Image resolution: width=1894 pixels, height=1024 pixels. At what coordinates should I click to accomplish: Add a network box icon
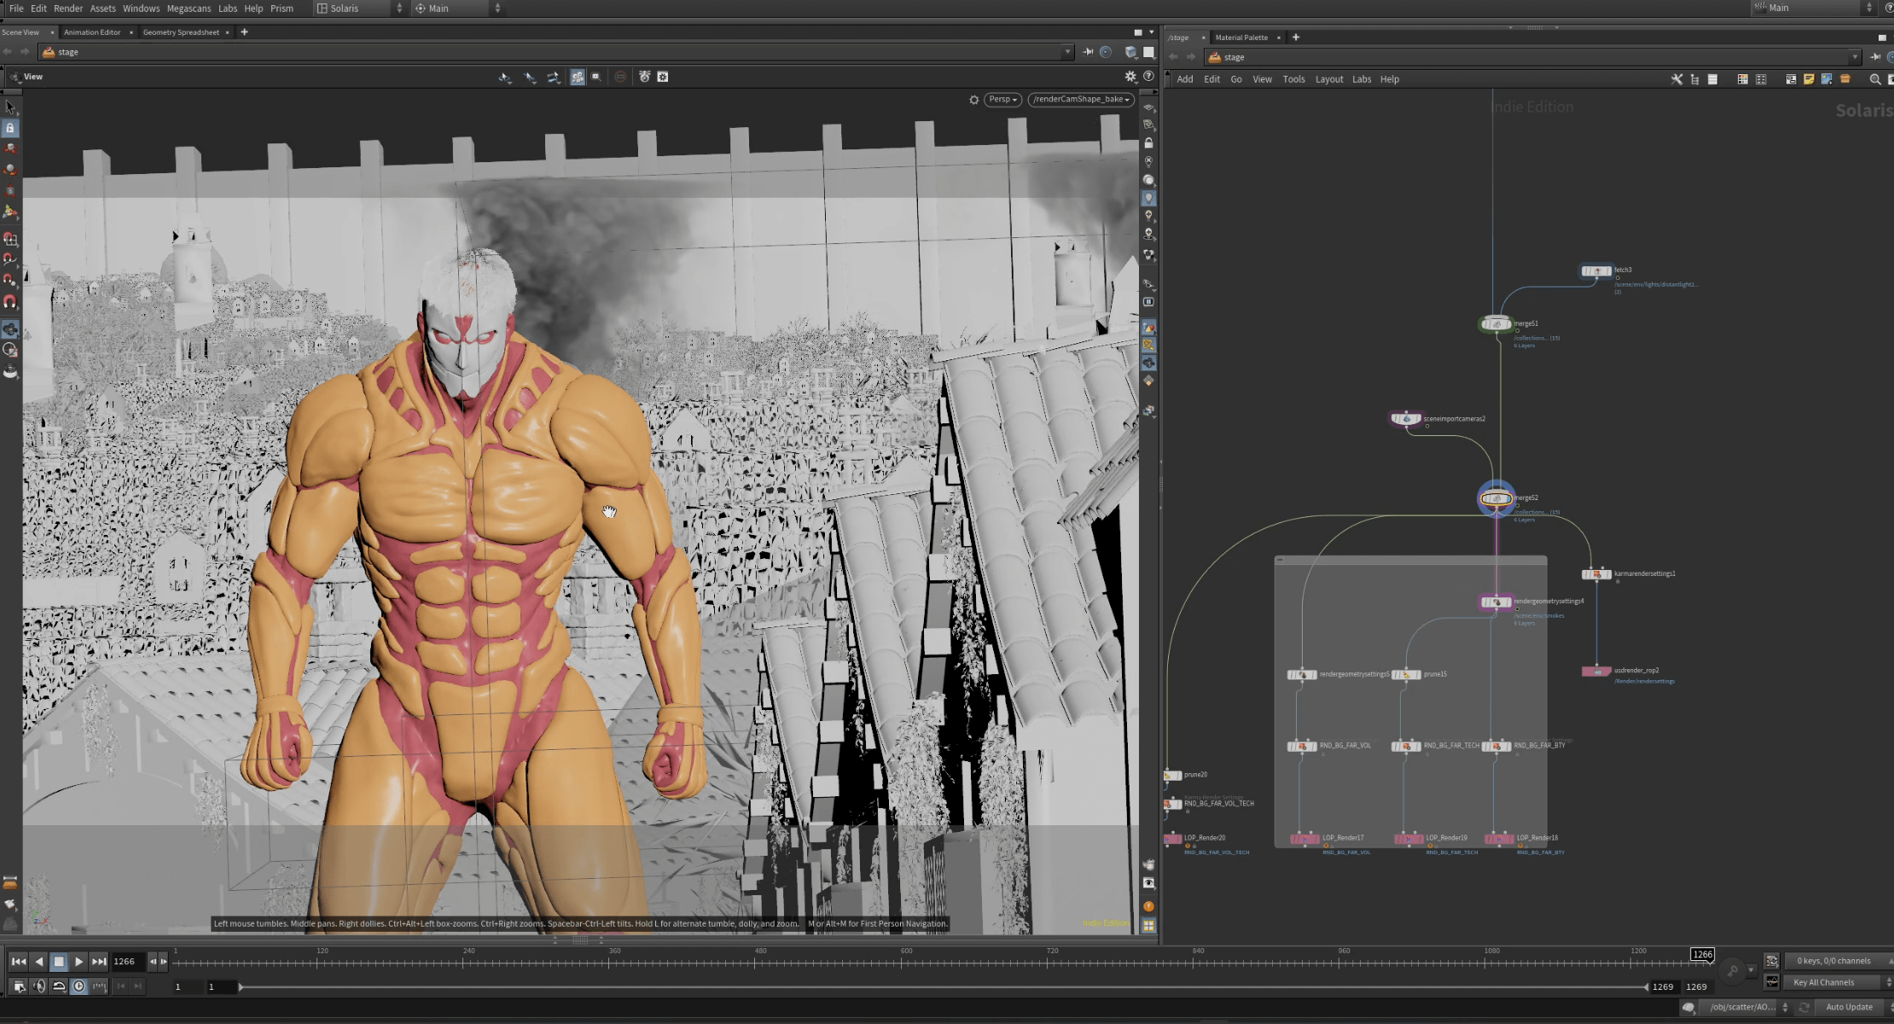[x=1791, y=79]
